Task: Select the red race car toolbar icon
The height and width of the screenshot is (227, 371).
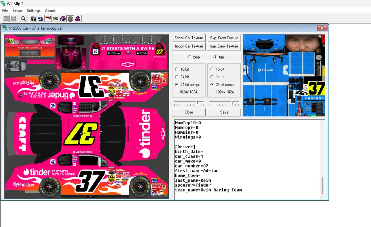Action: point(48,19)
